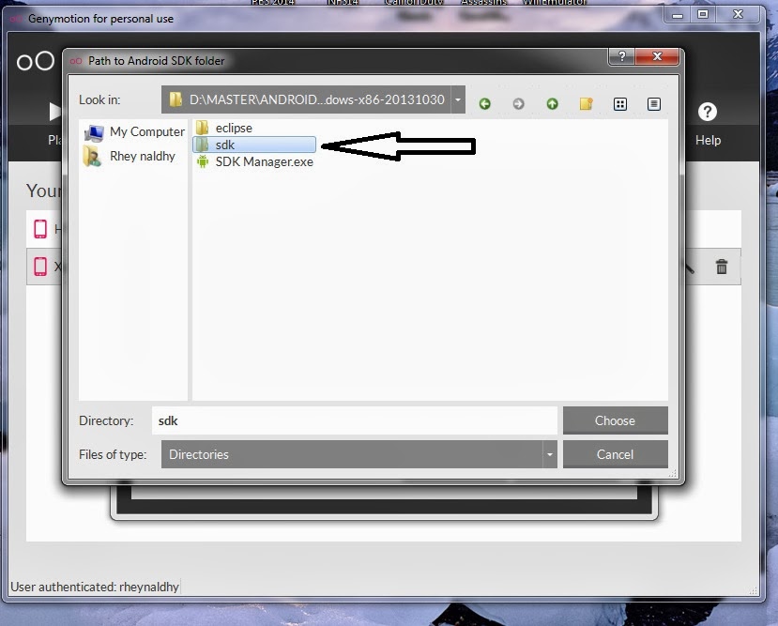Click the SDK Manager android icon

pos(203,161)
